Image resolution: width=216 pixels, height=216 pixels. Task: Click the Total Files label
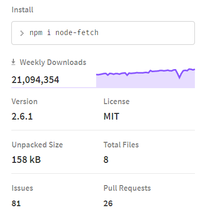pyautogui.click(x=121, y=145)
